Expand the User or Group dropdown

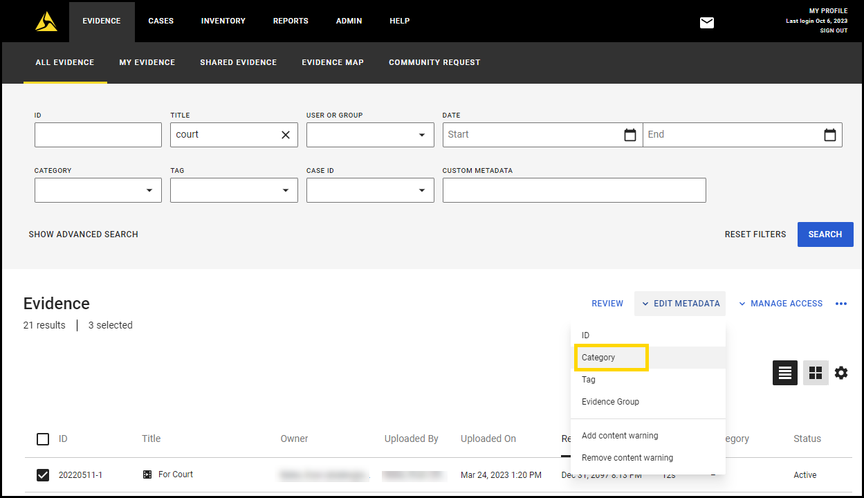(422, 135)
